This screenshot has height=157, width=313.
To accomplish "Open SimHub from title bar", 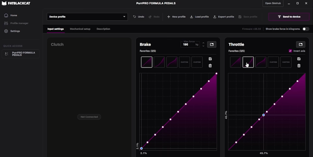I will coord(273,3).
